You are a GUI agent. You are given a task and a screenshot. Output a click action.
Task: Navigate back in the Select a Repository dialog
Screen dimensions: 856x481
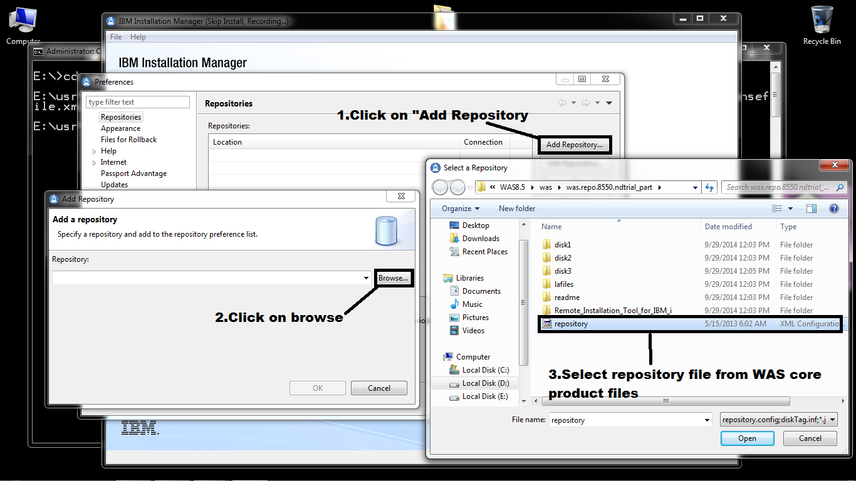point(441,187)
